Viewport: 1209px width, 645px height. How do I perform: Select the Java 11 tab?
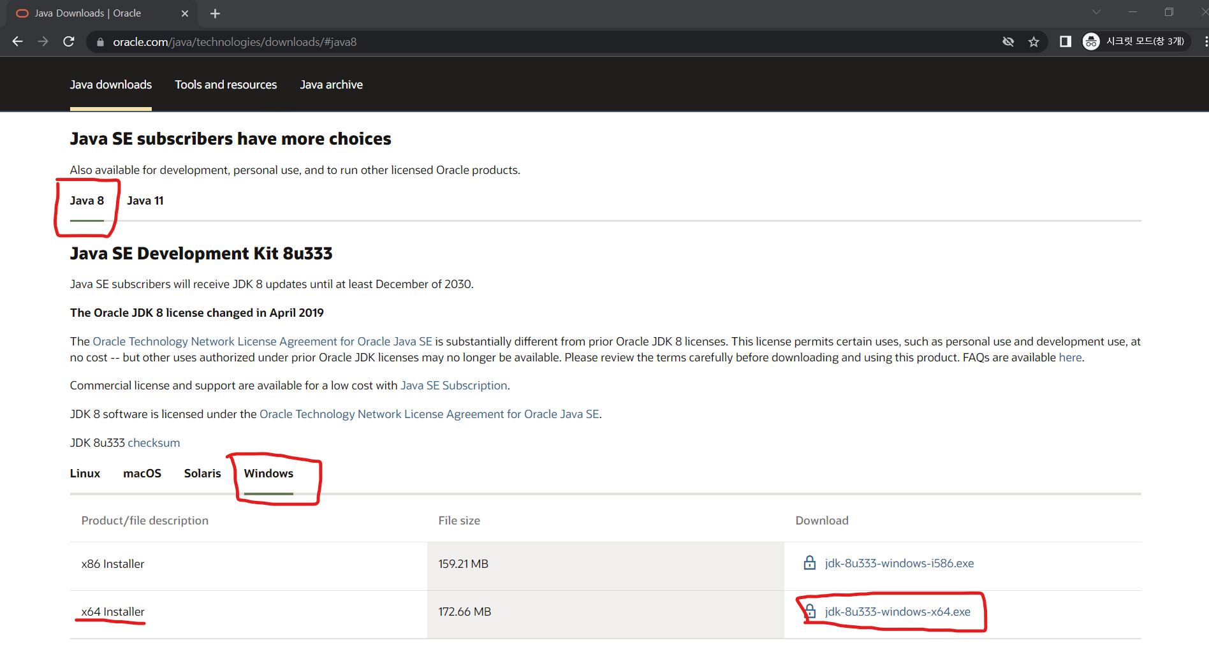pyautogui.click(x=145, y=201)
